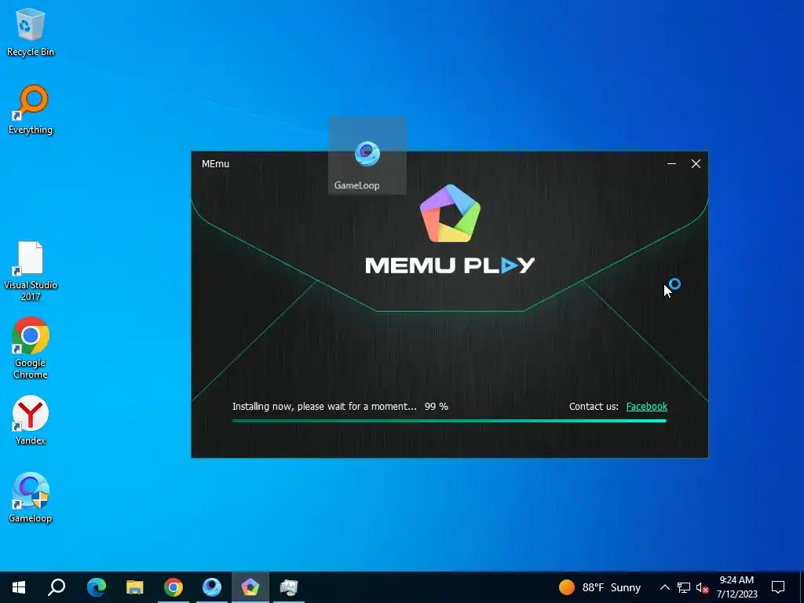804x603 pixels.
Task: Click the installation progress bar
Action: point(449,421)
